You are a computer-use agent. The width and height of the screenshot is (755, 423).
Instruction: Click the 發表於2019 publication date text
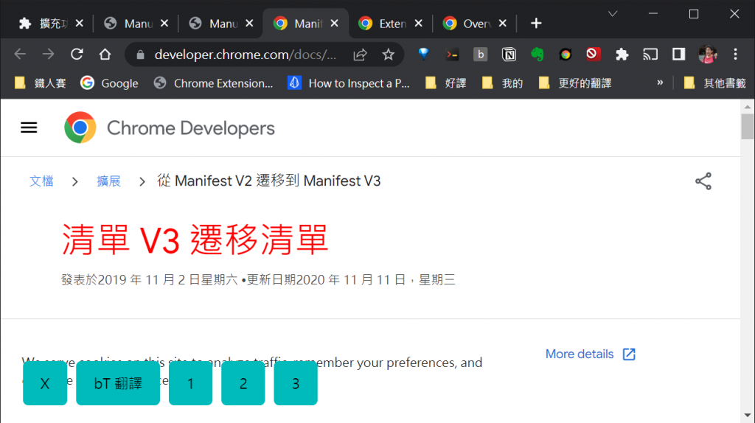click(x=257, y=279)
